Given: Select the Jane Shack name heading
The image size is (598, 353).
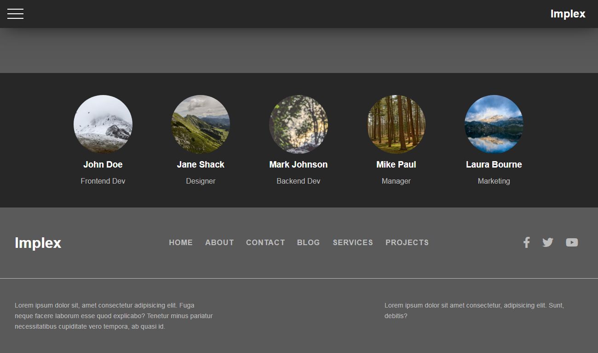Looking at the screenshot, I should (x=201, y=164).
